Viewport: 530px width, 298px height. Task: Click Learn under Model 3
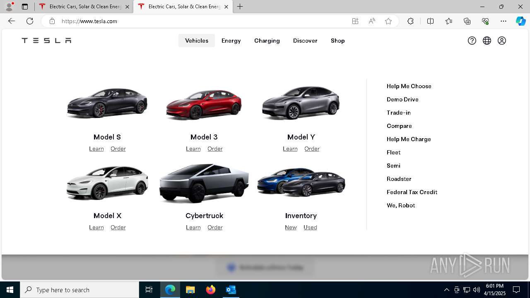(x=193, y=149)
